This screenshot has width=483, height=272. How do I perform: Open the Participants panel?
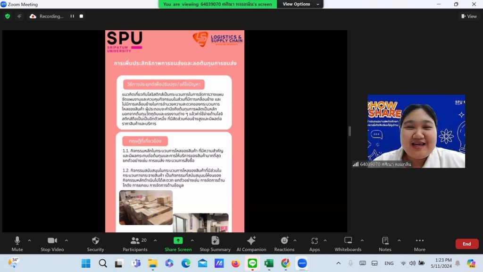[x=135, y=244]
